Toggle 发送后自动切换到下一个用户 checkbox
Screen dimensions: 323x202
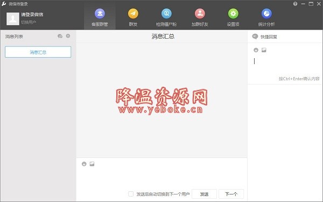[x=131, y=194]
